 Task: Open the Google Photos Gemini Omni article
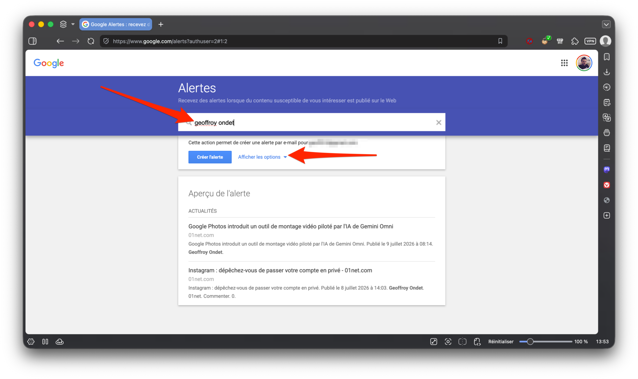[x=291, y=226]
